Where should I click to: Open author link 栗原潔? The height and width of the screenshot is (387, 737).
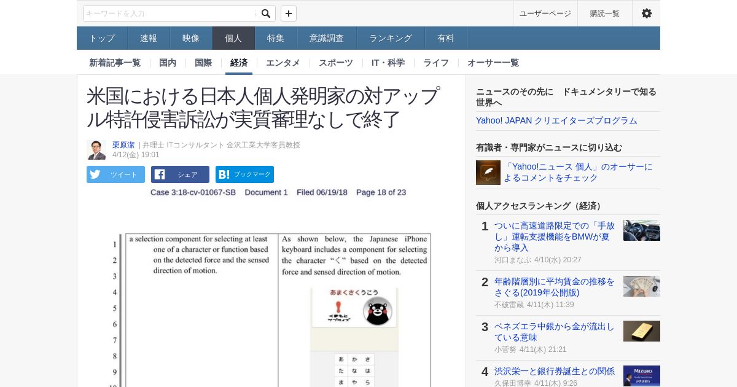[123, 145]
